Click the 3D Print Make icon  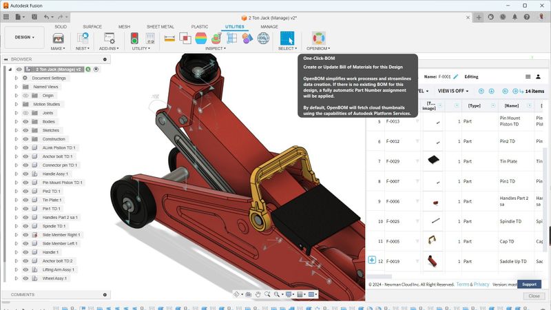[x=58, y=39]
